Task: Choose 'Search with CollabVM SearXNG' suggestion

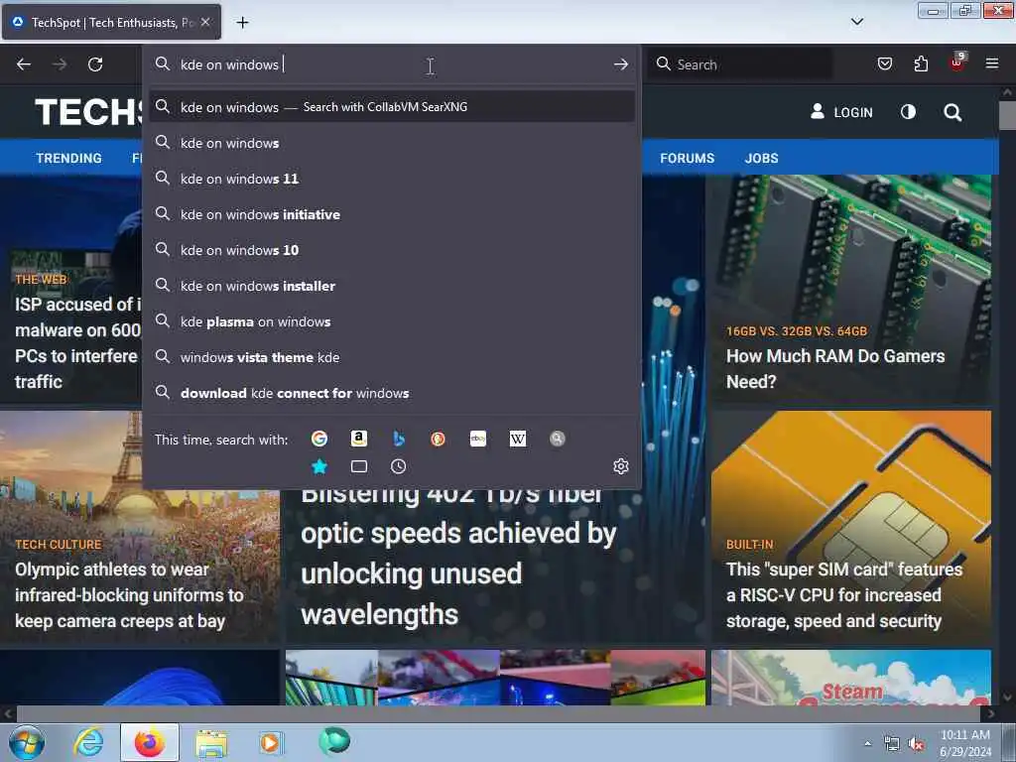Action: click(392, 107)
